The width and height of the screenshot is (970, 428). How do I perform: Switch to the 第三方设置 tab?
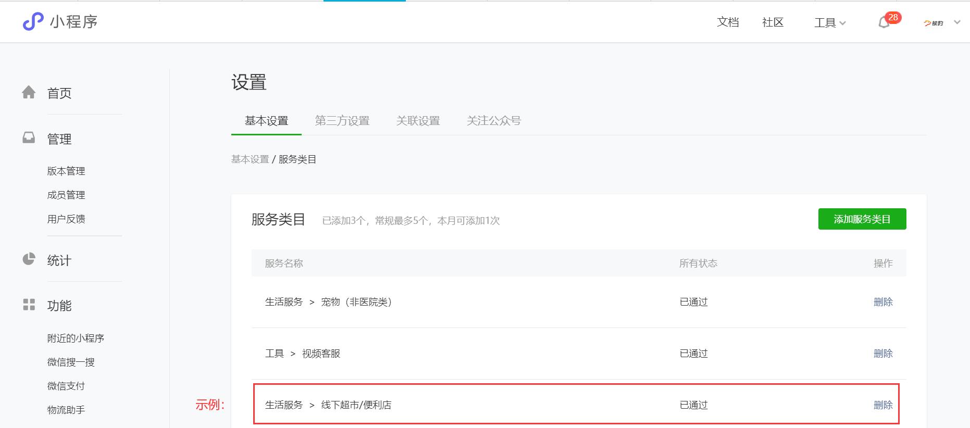(x=342, y=121)
